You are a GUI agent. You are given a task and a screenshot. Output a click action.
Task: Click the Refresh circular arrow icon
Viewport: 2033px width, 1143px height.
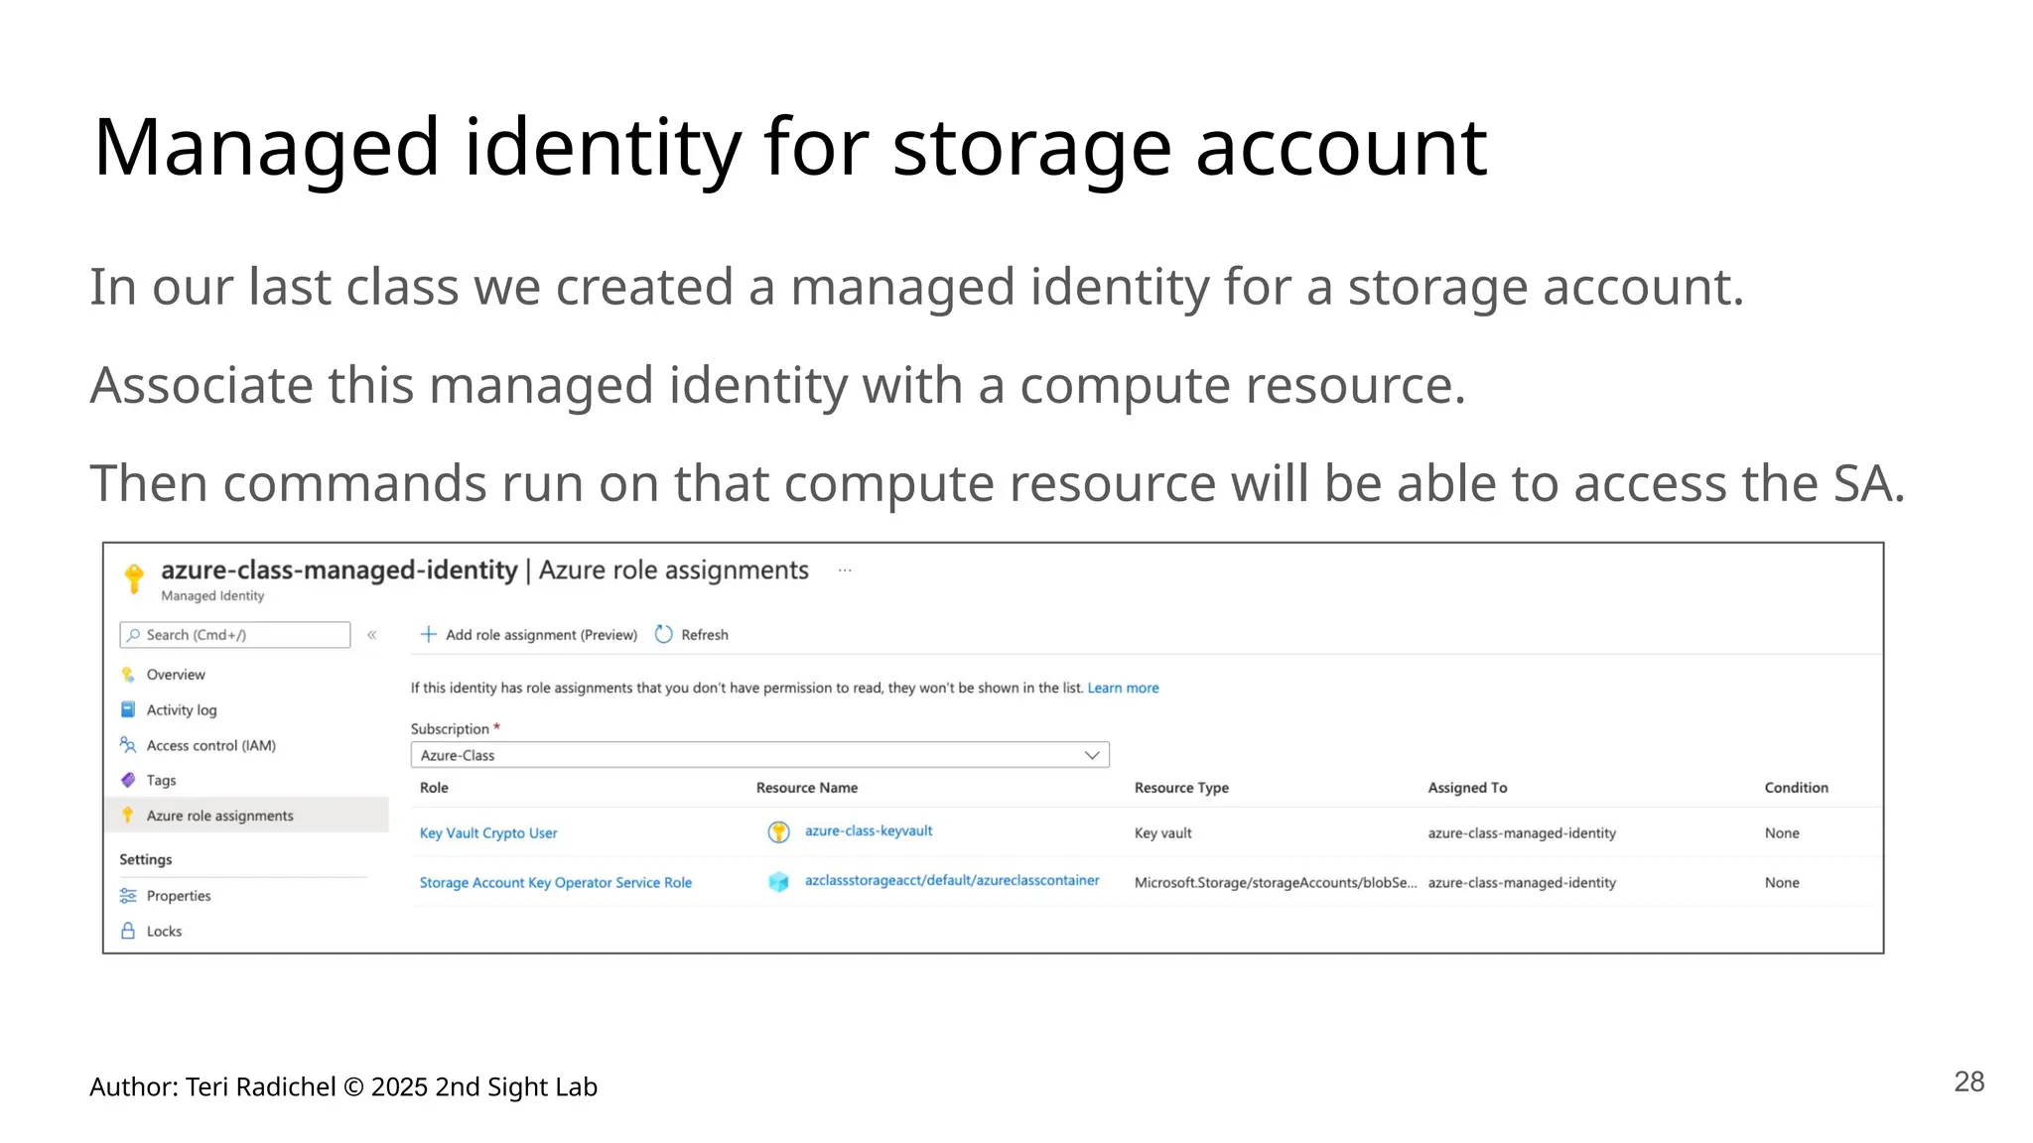(x=664, y=634)
